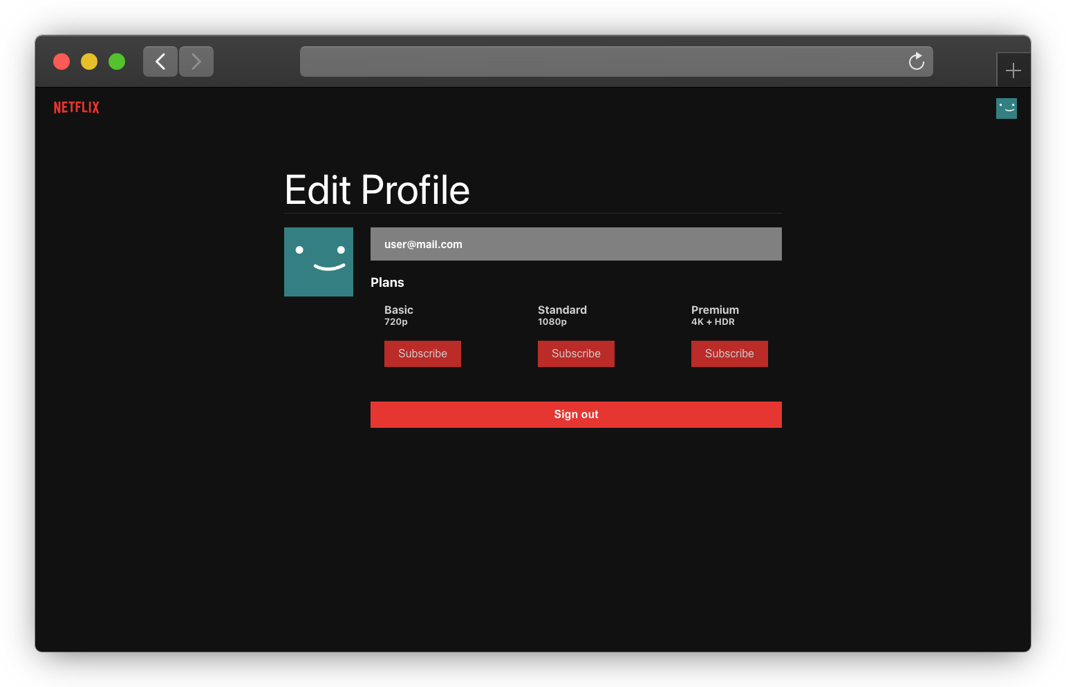Select the Premium 4K + HDR label

pyautogui.click(x=715, y=314)
